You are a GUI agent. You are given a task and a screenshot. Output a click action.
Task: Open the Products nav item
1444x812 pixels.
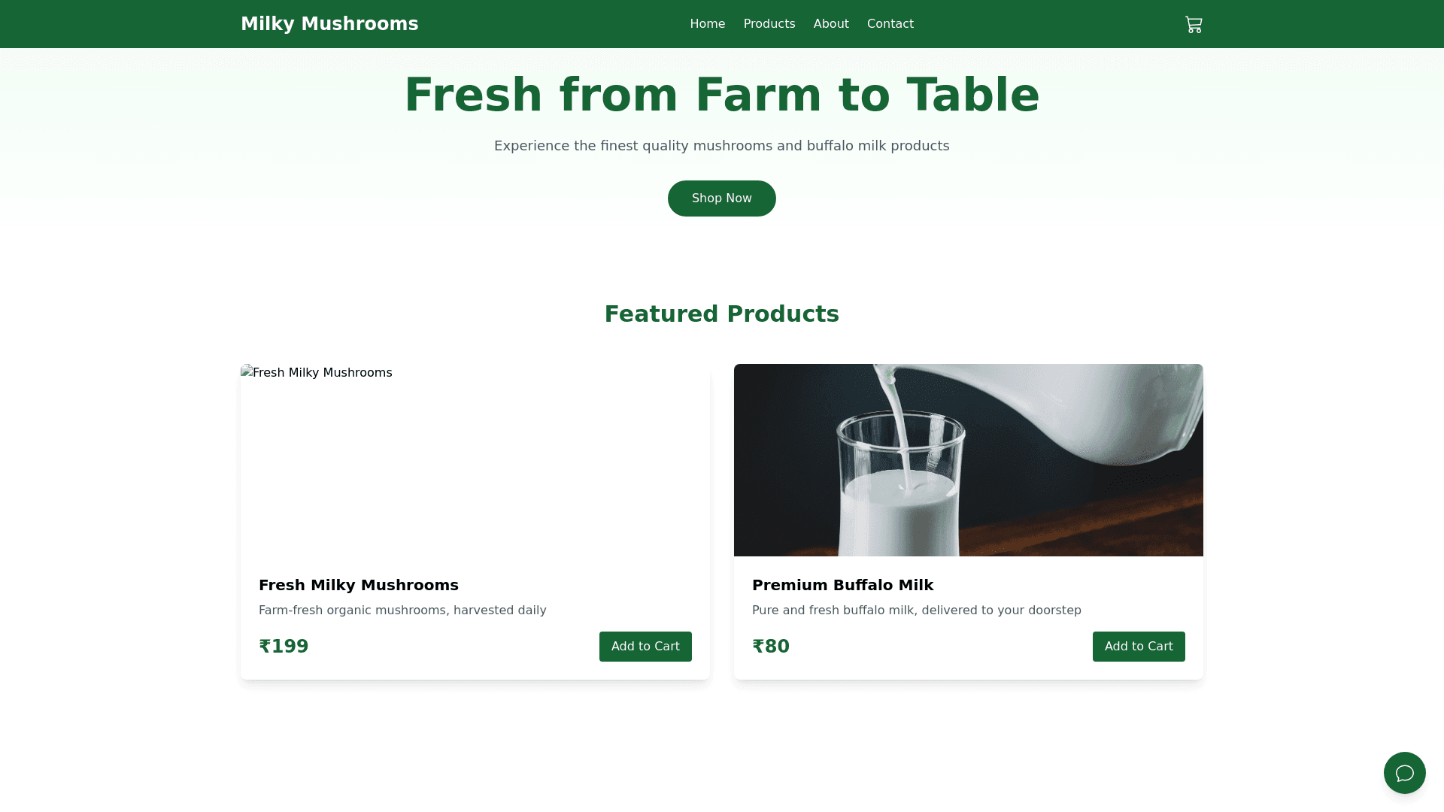click(x=769, y=24)
